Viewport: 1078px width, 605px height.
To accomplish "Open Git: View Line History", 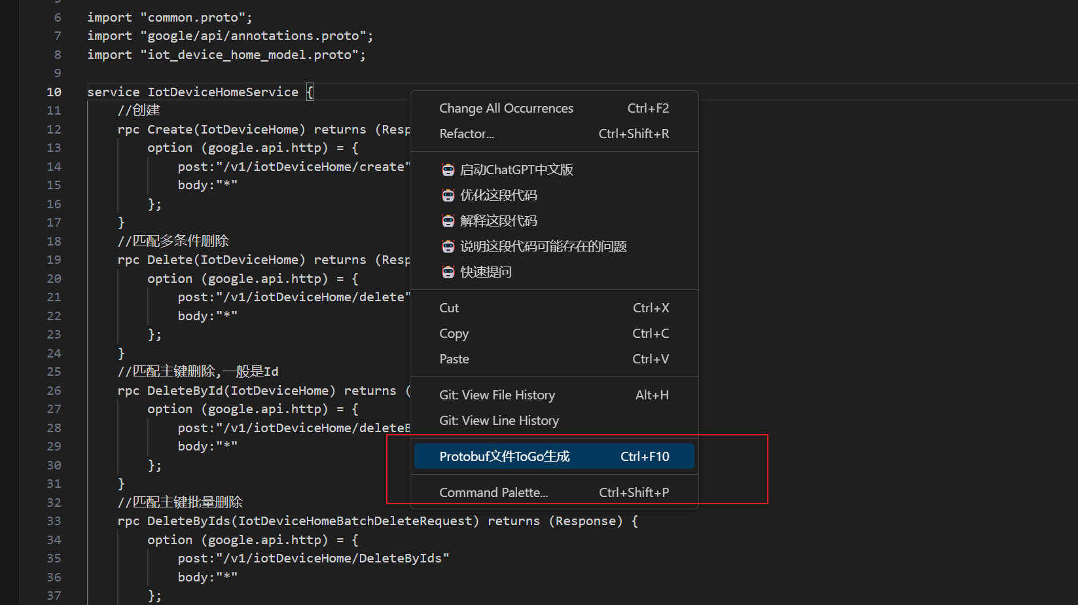I will 554,421.
